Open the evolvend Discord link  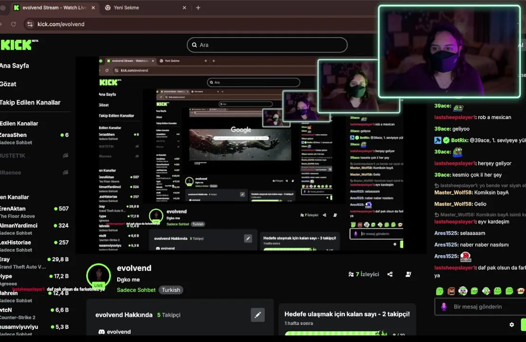pyautogui.click(x=115, y=332)
